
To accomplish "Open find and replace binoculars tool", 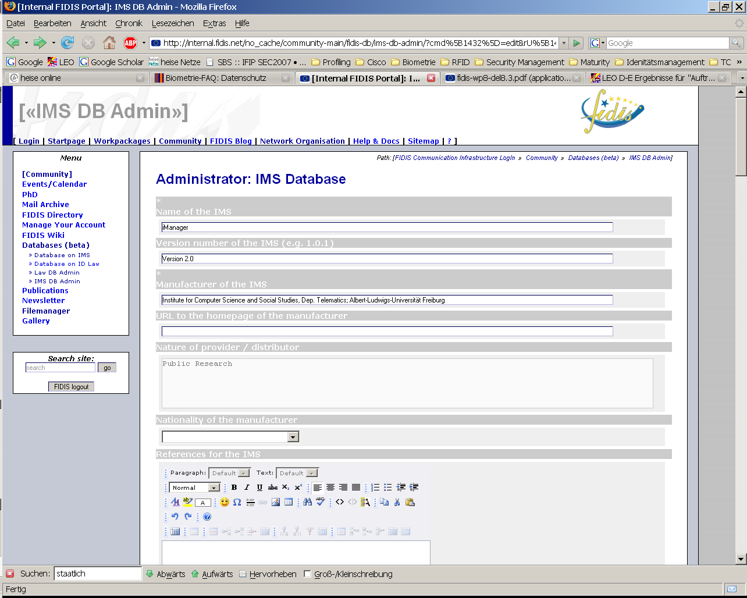I will coord(308,502).
